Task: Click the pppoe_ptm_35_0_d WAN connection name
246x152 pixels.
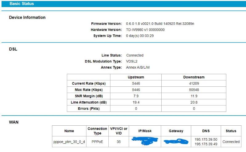Action: pyautogui.click(x=69, y=142)
